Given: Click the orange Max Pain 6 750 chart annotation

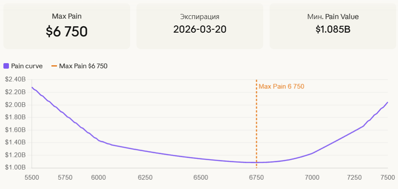Looking at the screenshot, I should (x=281, y=86).
